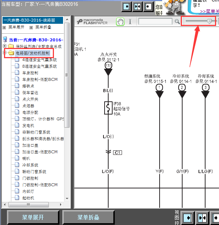This screenshot has width=219, height=225.
Task: Click the sidebar scrollbar up arrow
Action: click(67, 19)
